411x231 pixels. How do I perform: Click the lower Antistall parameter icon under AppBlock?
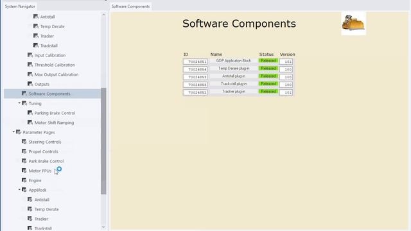coord(30,200)
